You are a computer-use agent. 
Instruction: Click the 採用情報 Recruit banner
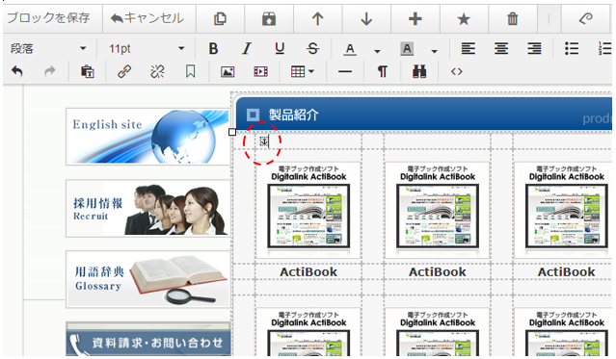tap(147, 208)
